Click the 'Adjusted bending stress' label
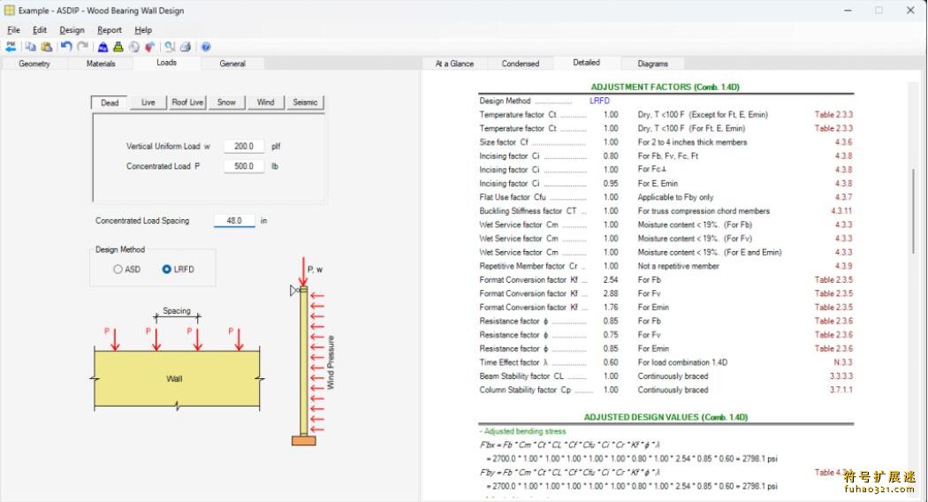Viewport: 928px width, 502px height. point(525,431)
